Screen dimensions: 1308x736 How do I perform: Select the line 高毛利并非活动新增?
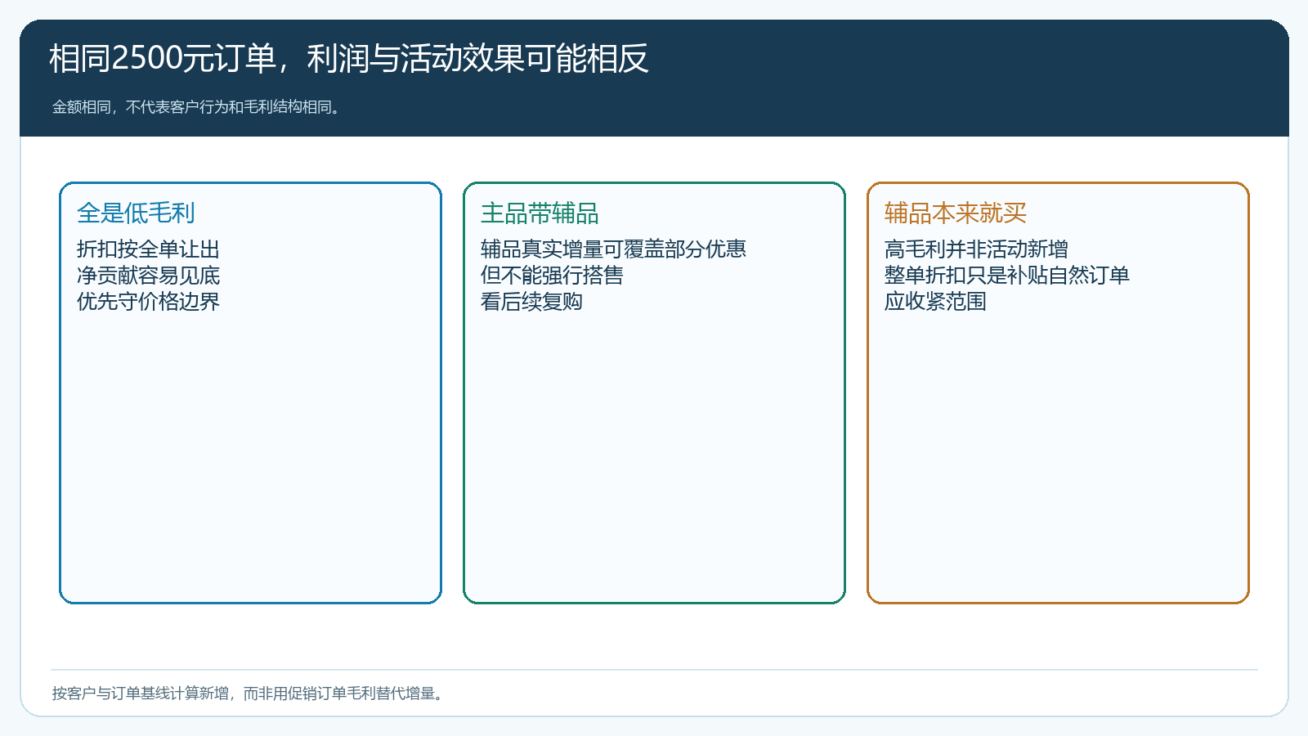(x=976, y=249)
